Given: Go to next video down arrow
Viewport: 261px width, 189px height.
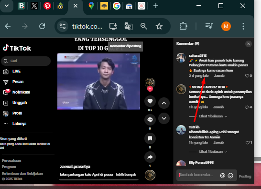Looking at the screenshot, I should point(164,118).
